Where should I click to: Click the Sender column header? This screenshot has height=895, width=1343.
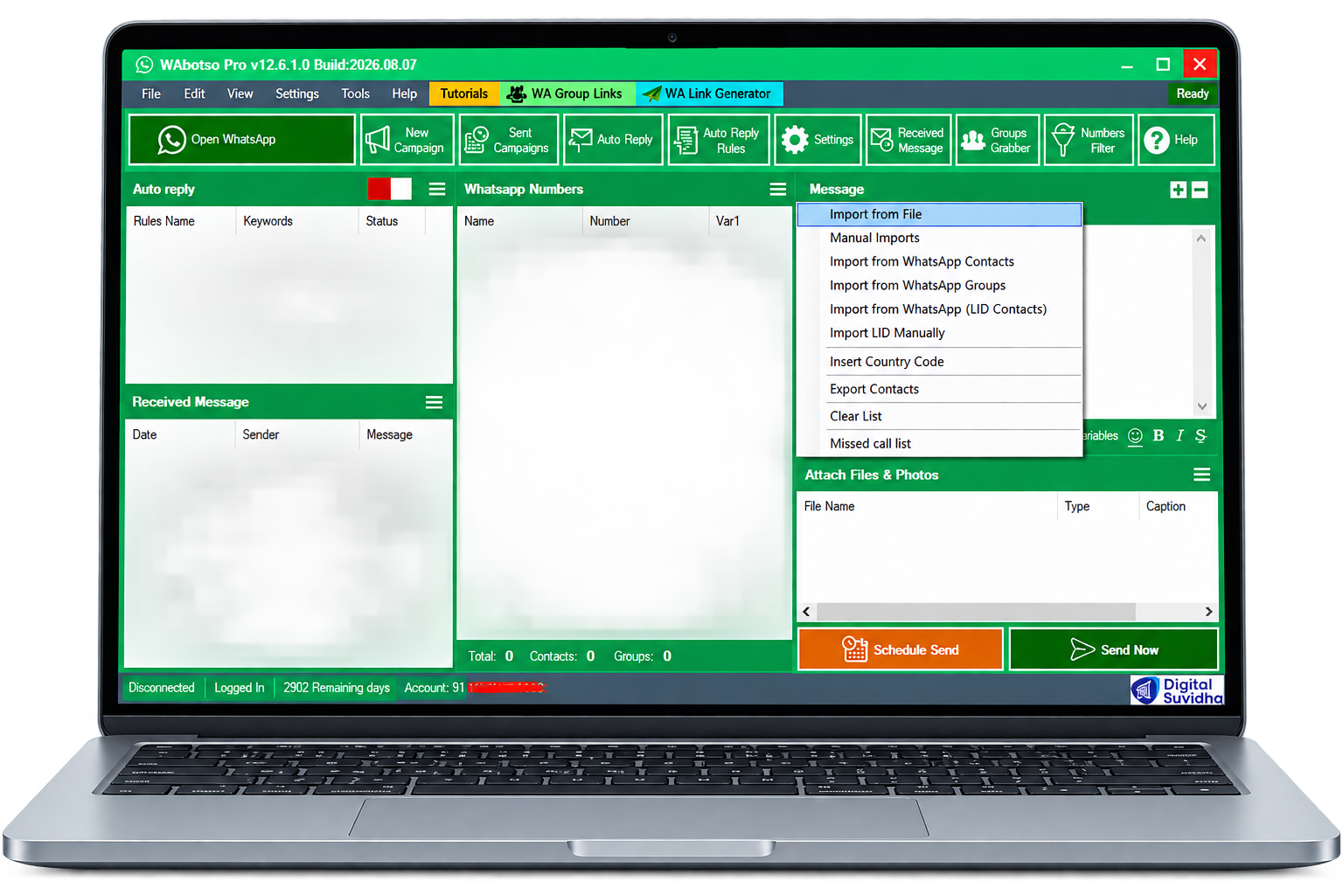(297, 434)
